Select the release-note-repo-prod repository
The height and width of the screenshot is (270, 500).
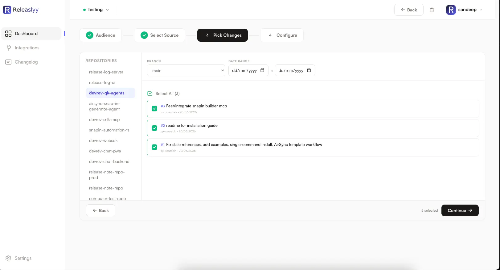[x=110, y=175]
